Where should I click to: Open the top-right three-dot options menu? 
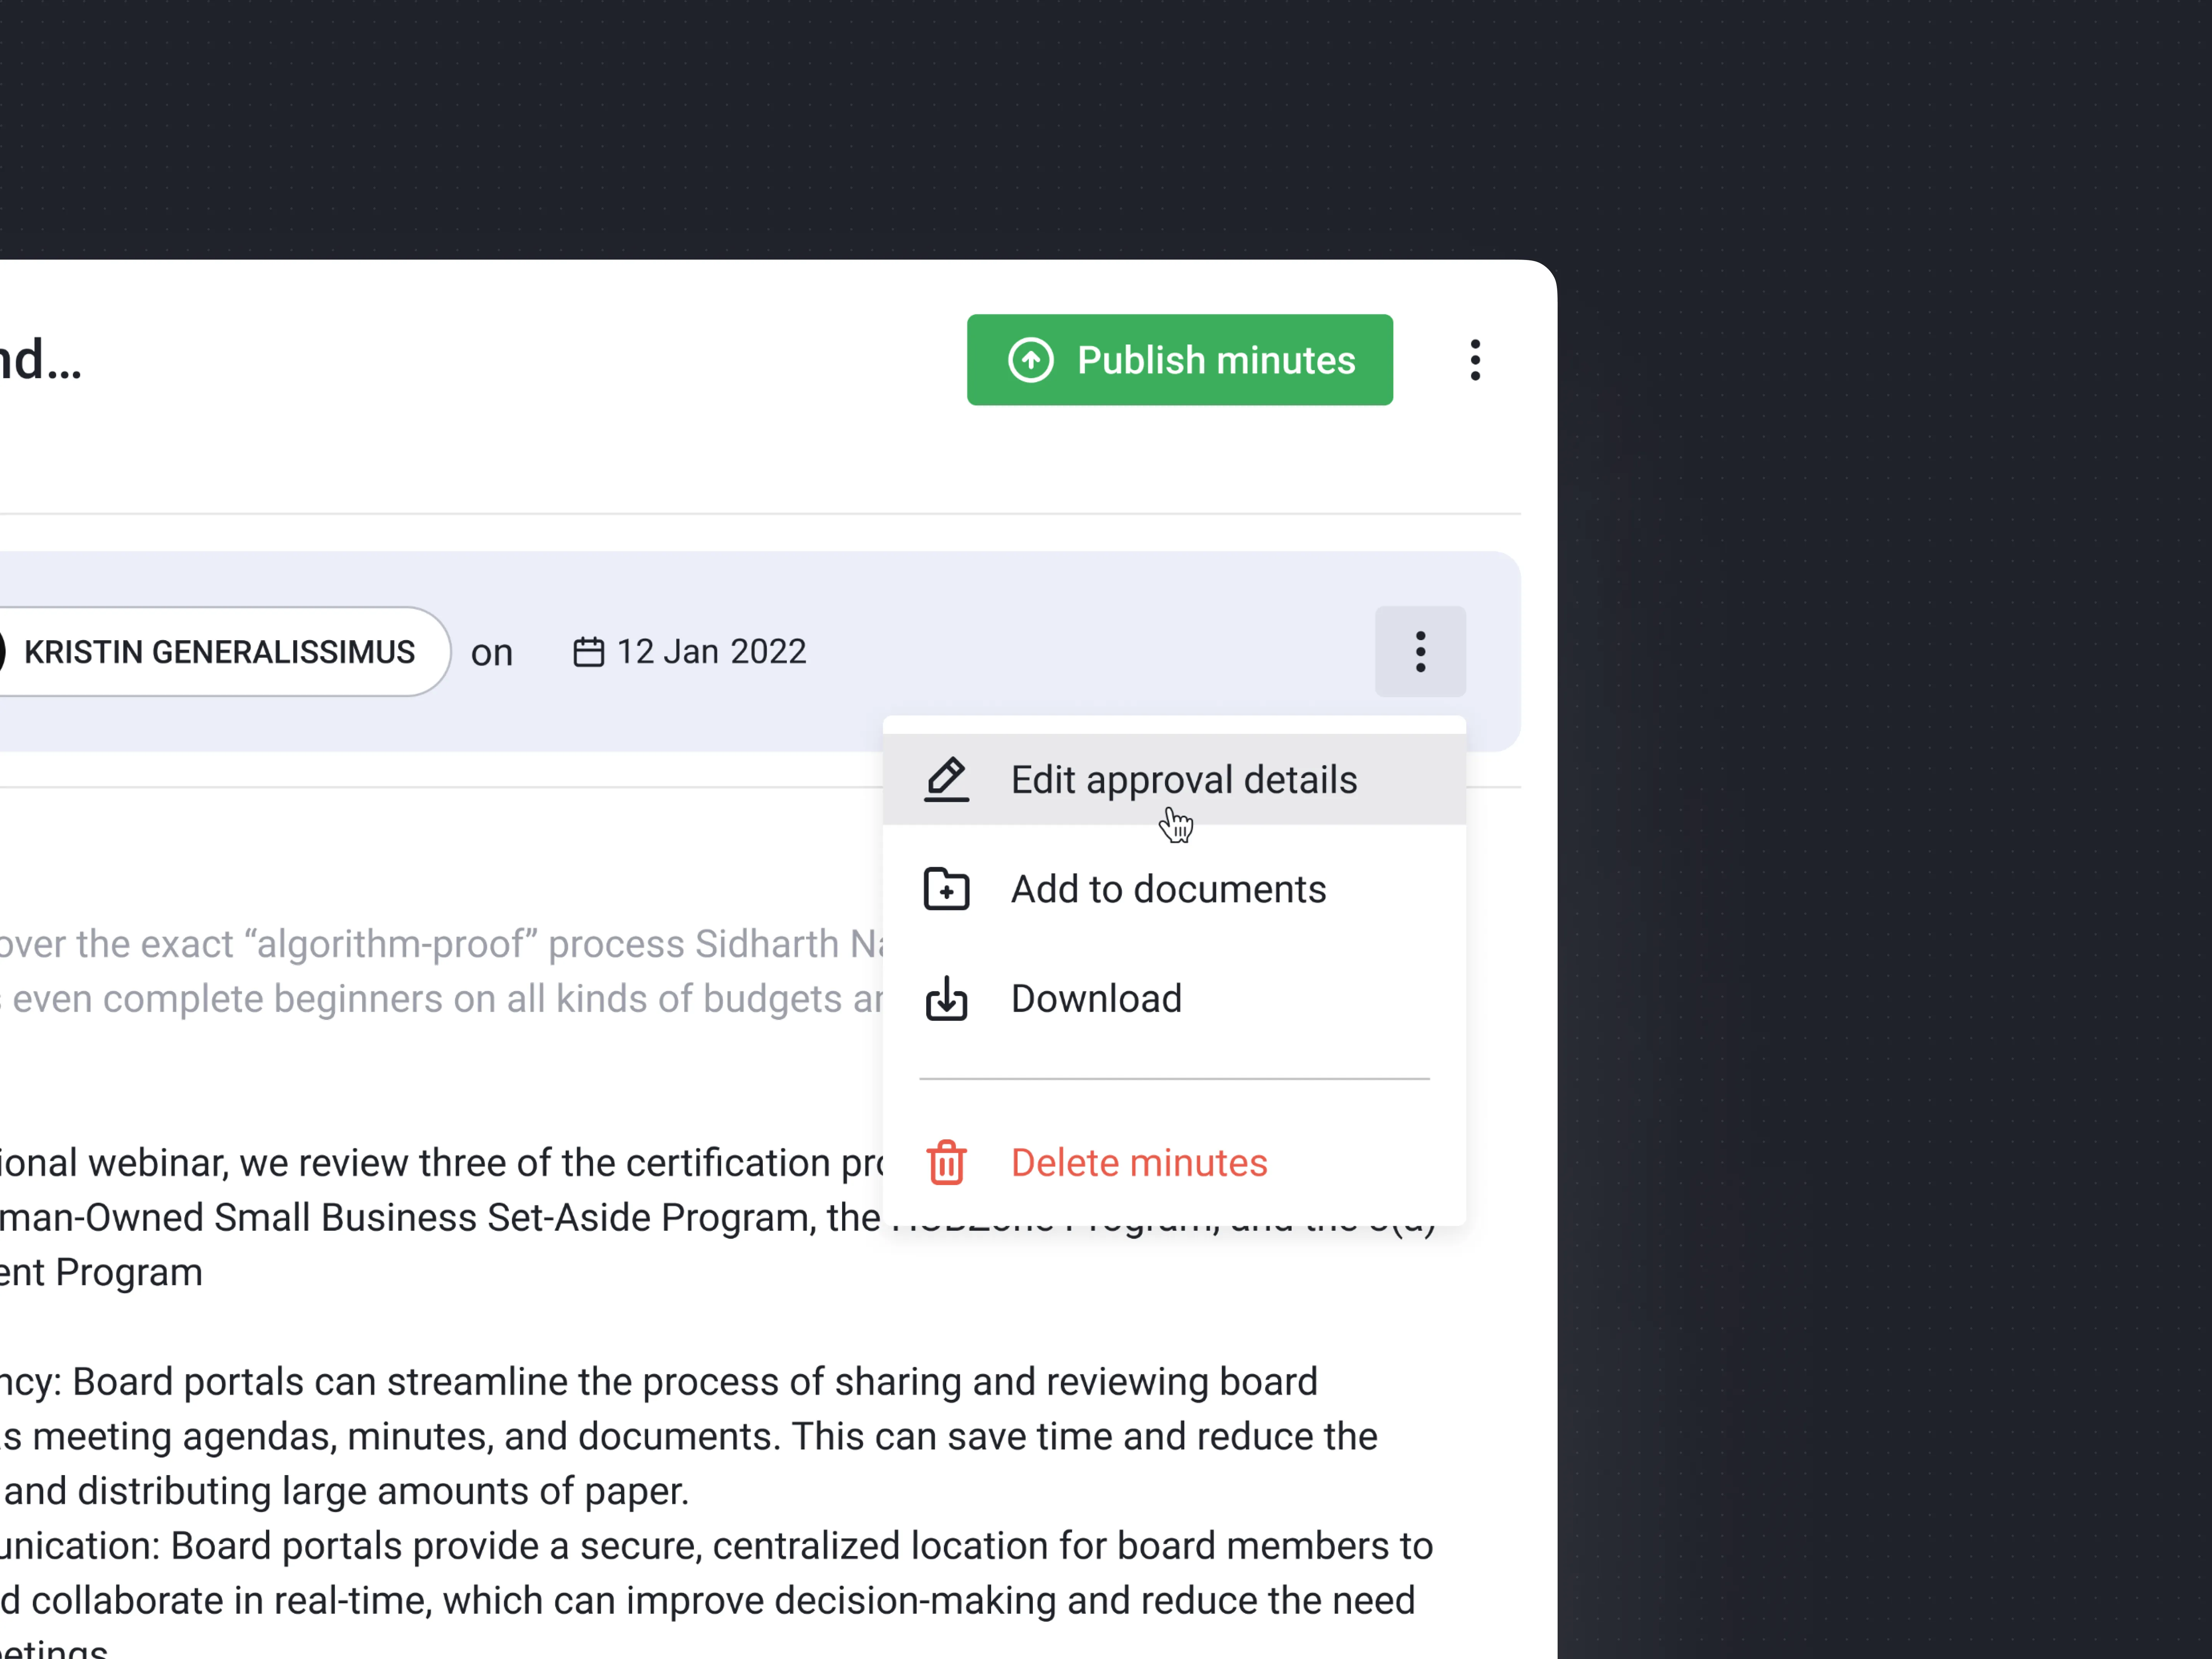pyautogui.click(x=1475, y=360)
